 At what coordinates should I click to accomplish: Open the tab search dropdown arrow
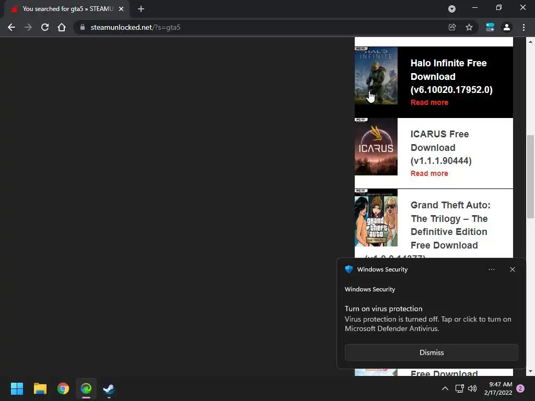(452, 9)
